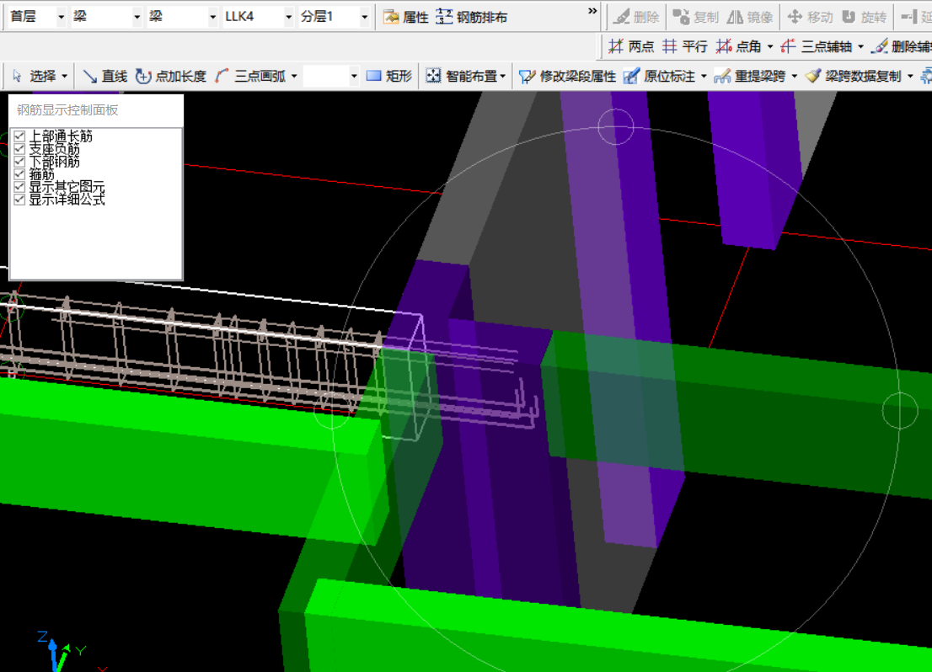Screen dimensions: 932x672
Task: Open the 原位标注 dropdown arrow
Action: click(x=704, y=77)
